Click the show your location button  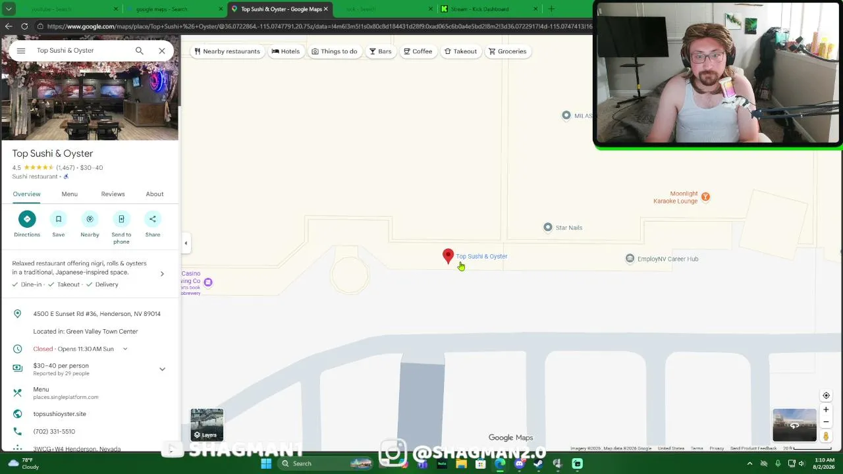(826, 396)
